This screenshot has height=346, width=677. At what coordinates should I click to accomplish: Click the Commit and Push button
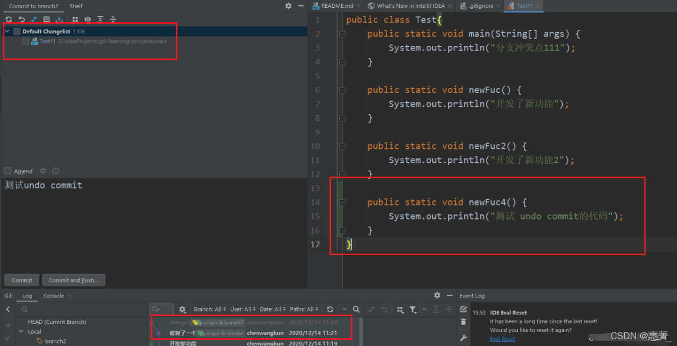click(73, 280)
